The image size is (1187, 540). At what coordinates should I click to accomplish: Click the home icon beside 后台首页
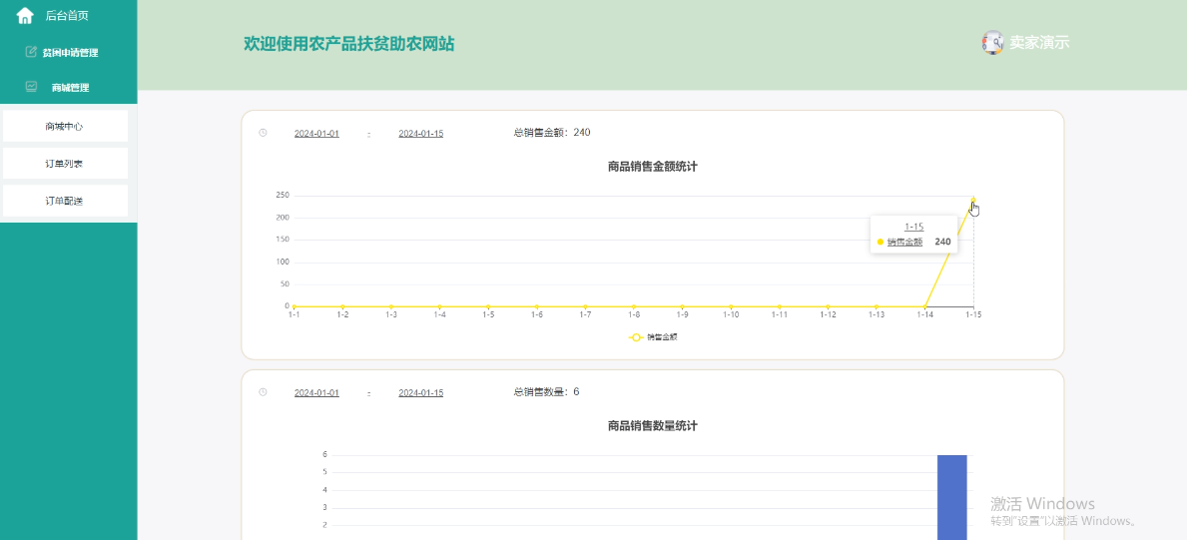[x=25, y=15]
